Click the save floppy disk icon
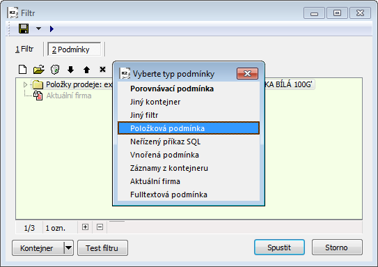The height and width of the screenshot is (267, 378). pyautogui.click(x=24, y=29)
